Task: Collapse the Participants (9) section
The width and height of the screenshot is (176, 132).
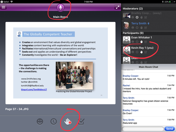Action: (x=133, y=33)
